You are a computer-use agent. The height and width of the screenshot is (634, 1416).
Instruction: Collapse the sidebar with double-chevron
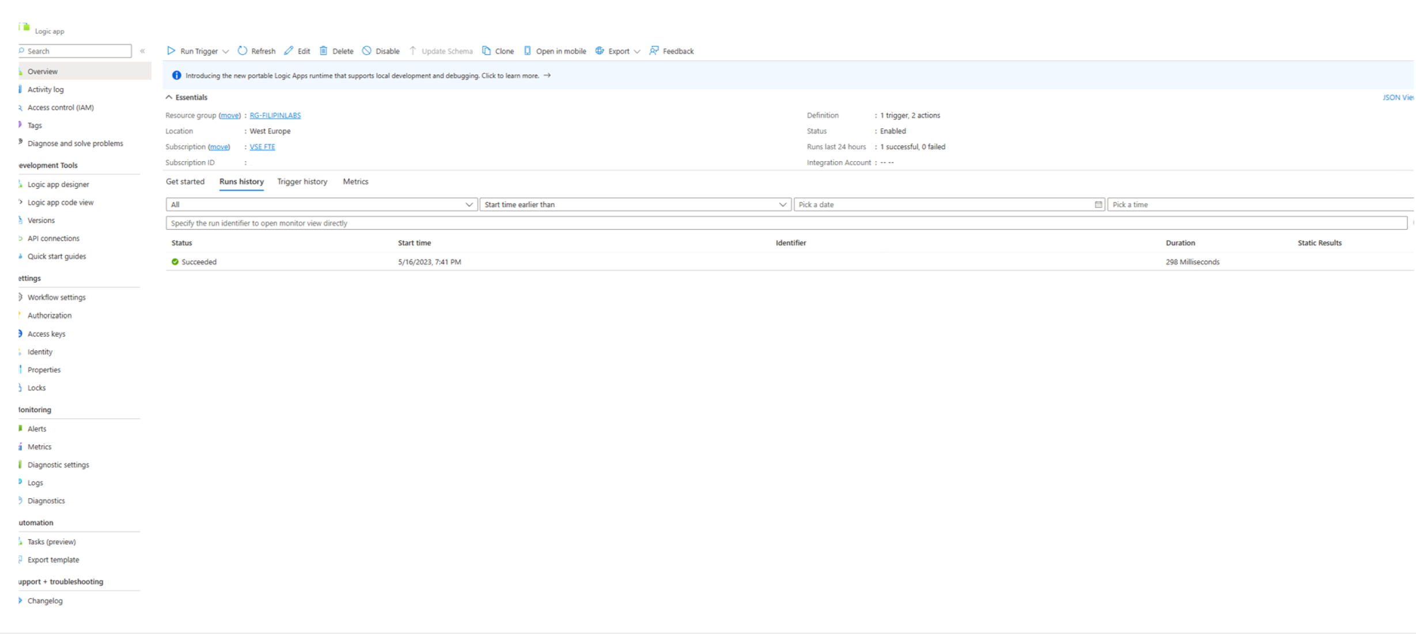click(x=142, y=51)
